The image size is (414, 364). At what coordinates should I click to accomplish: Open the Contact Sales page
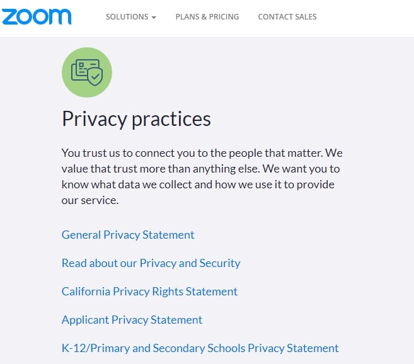(x=287, y=16)
